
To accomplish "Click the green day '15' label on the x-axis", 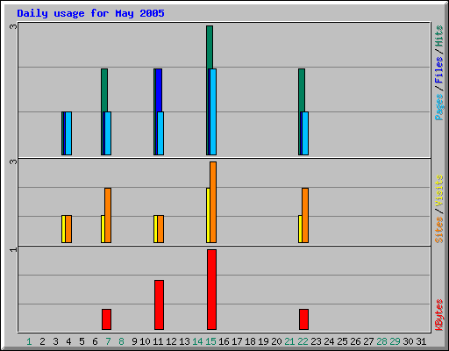I will [x=210, y=341].
